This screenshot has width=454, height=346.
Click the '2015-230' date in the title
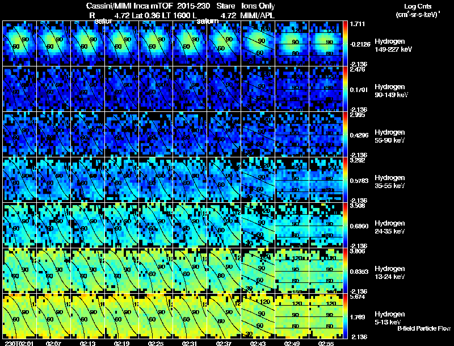click(194, 6)
